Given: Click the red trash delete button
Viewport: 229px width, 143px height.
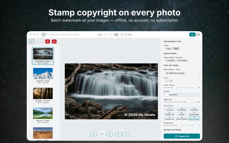Looking at the screenshot, I should (x=48, y=41).
